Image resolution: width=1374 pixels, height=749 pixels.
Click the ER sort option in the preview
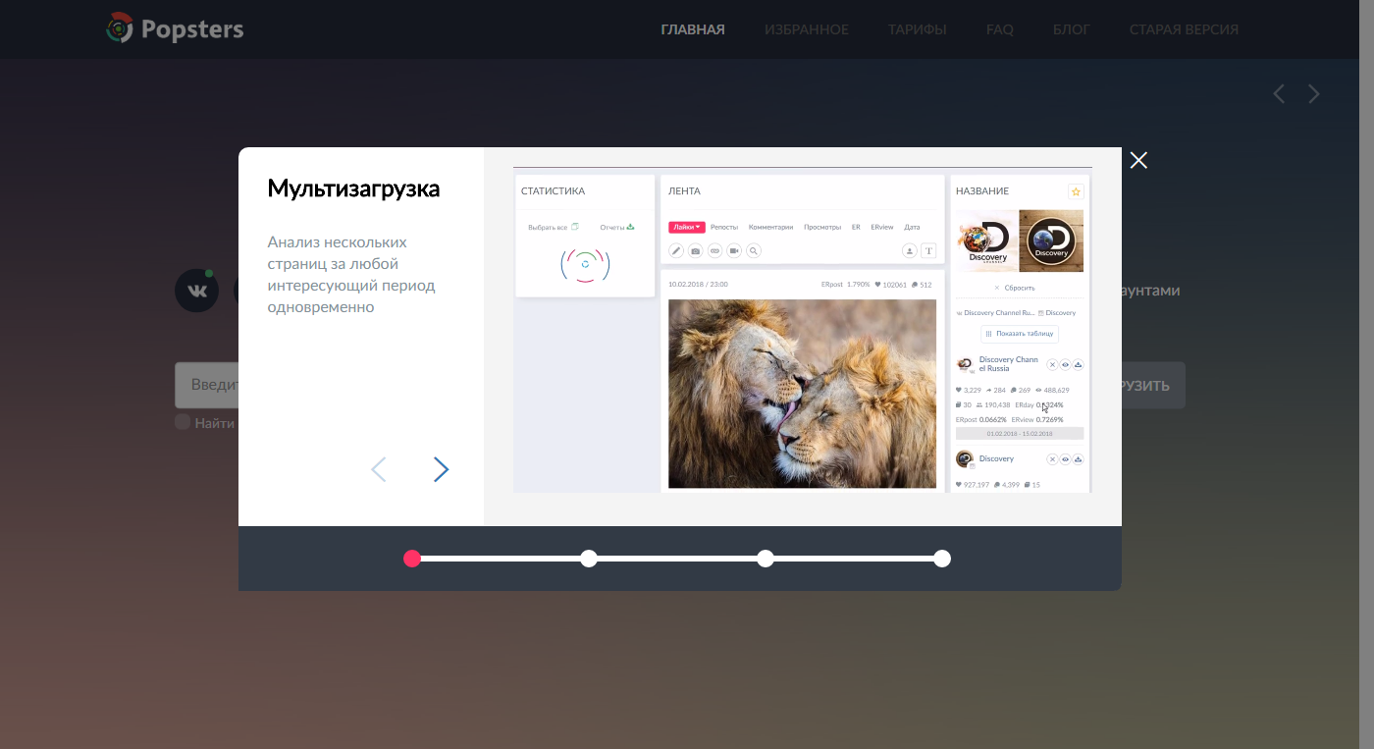[x=856, y=227]
